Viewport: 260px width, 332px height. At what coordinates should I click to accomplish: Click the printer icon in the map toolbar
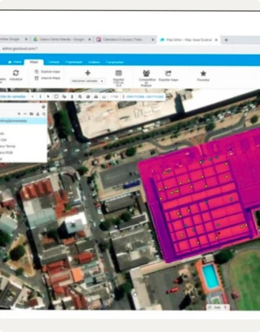pyautogui.click(x=96, y=96)
